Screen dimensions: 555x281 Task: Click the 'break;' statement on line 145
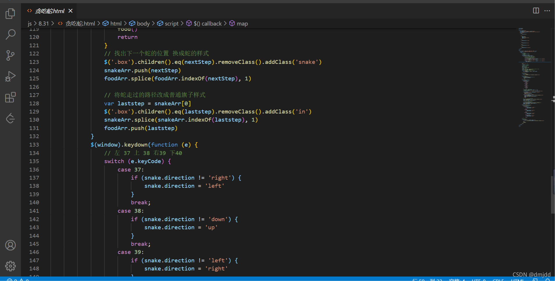[141, 244]
